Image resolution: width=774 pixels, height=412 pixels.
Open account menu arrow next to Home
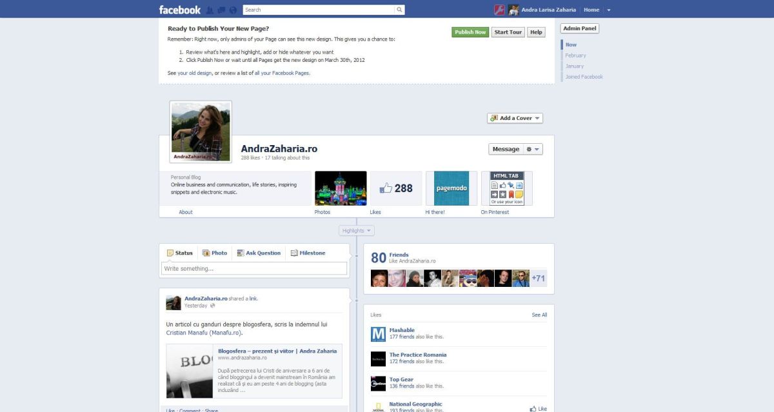609,10
